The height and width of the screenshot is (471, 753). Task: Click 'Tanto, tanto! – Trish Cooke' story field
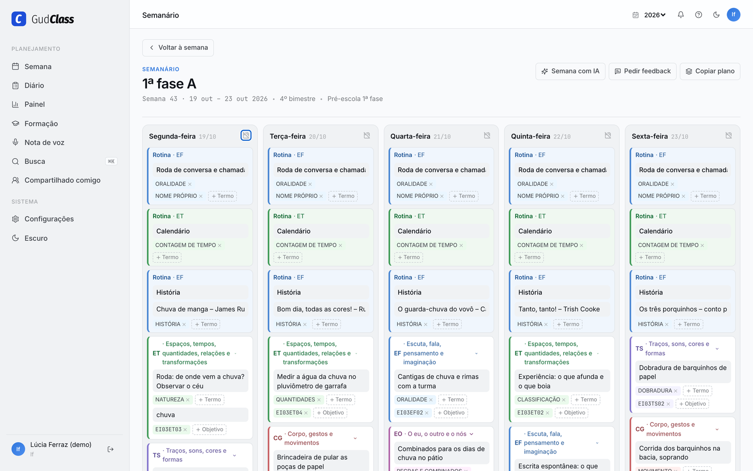[562, 309]
